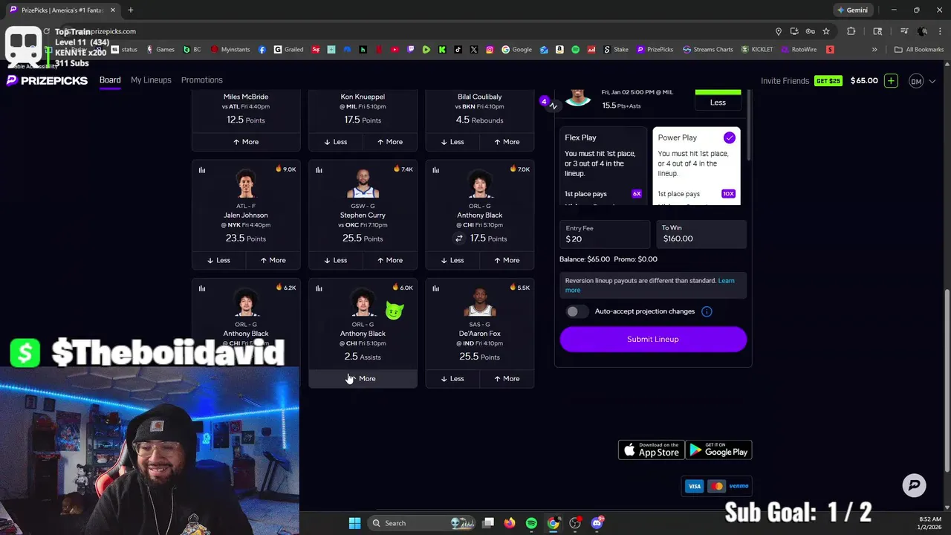Select More for Kon Knueppel

(390, 142)
